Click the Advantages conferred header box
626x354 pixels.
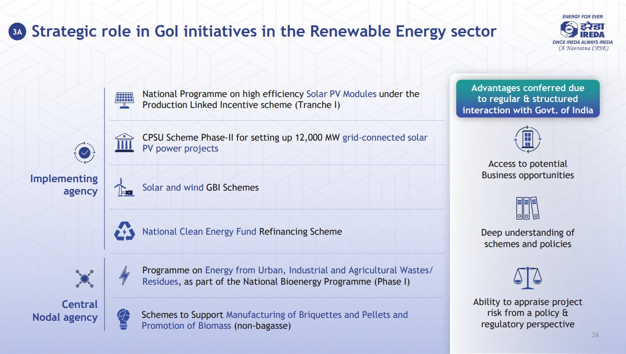pyautogui.click(x=528, y=99)
